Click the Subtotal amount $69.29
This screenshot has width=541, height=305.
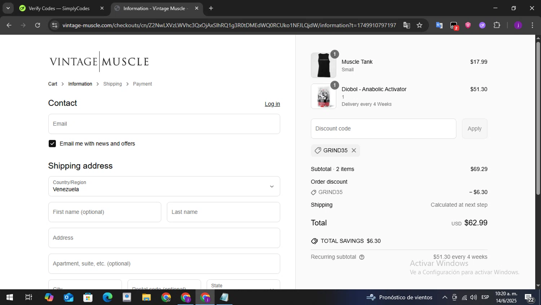click(x=479, y=169)
